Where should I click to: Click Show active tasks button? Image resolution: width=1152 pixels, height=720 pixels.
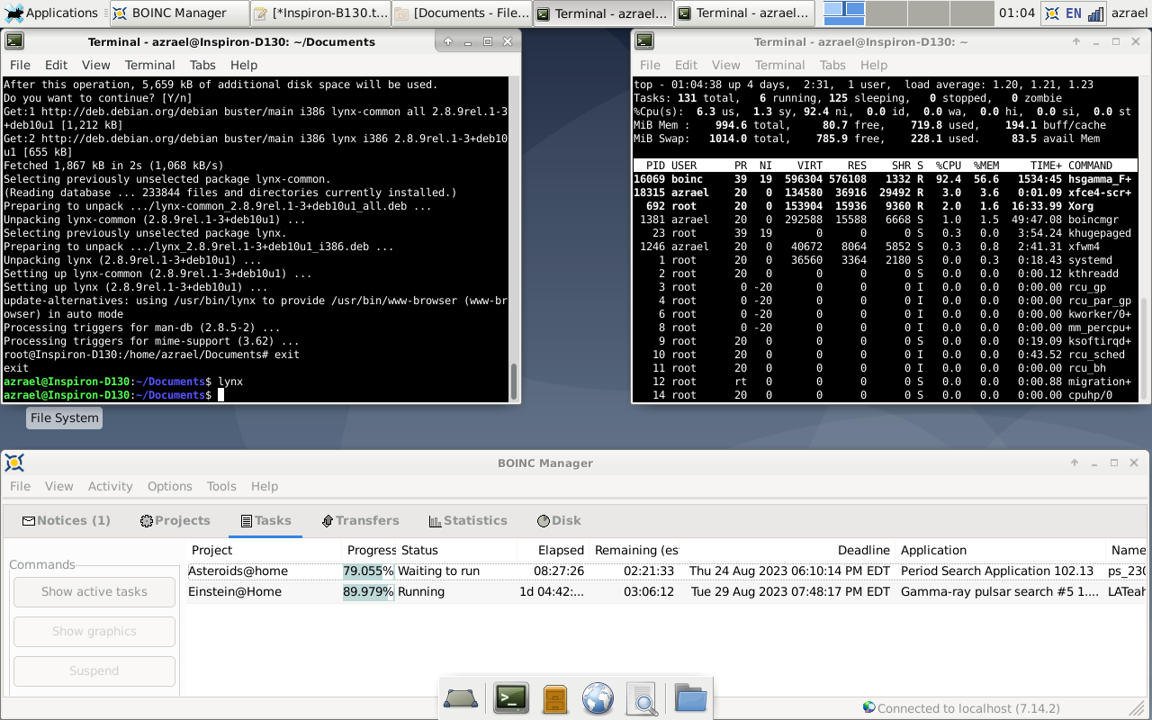coord(94,591)
